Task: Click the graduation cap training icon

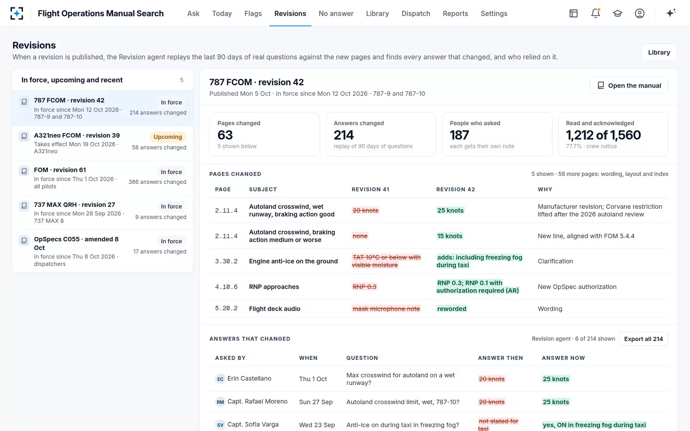Action: click(618, 13)
